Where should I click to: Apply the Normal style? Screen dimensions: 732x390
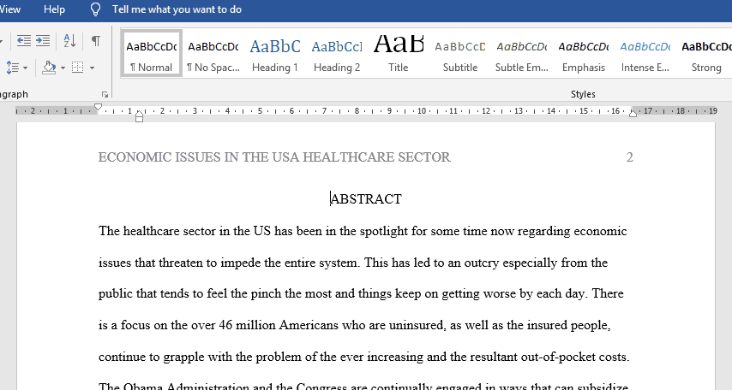click(152, 54)
